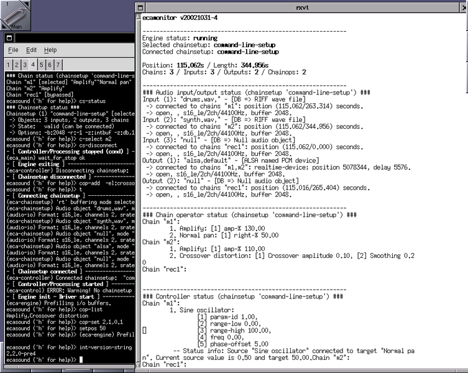This screenshot has height=373, width=468.
Task: Switch to terminal tab 4
Action: 33,65
